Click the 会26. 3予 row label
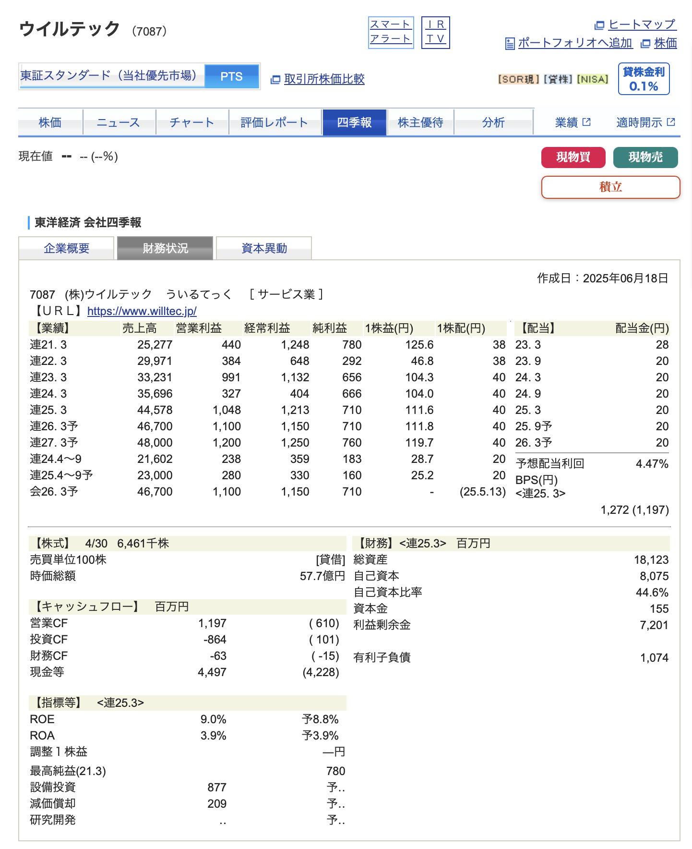The width and height of the screenshot is (692, 849). coord(54,492)
